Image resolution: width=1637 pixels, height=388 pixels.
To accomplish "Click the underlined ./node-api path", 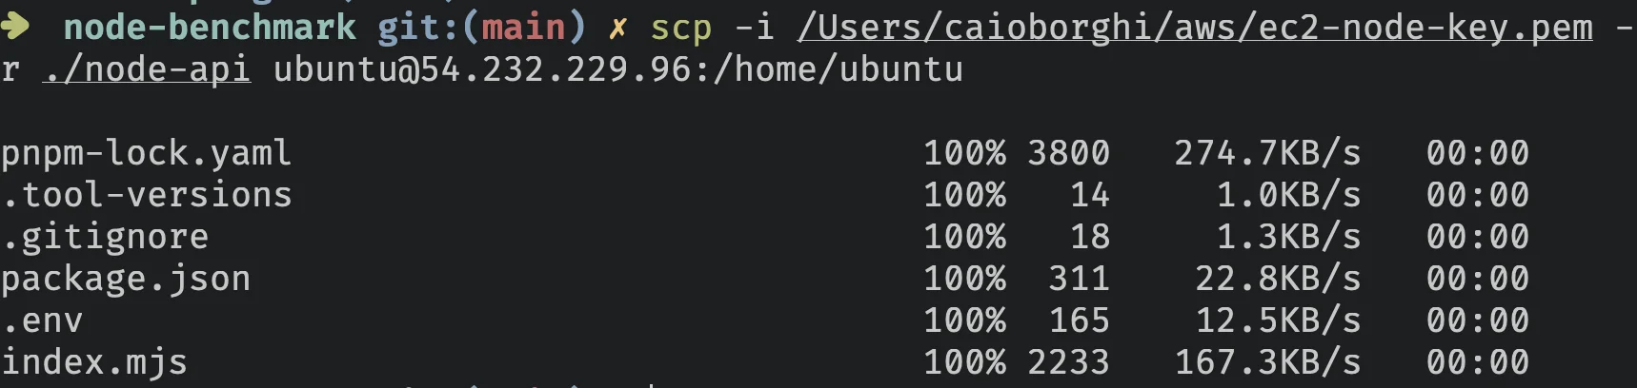I will coord(147,69).
